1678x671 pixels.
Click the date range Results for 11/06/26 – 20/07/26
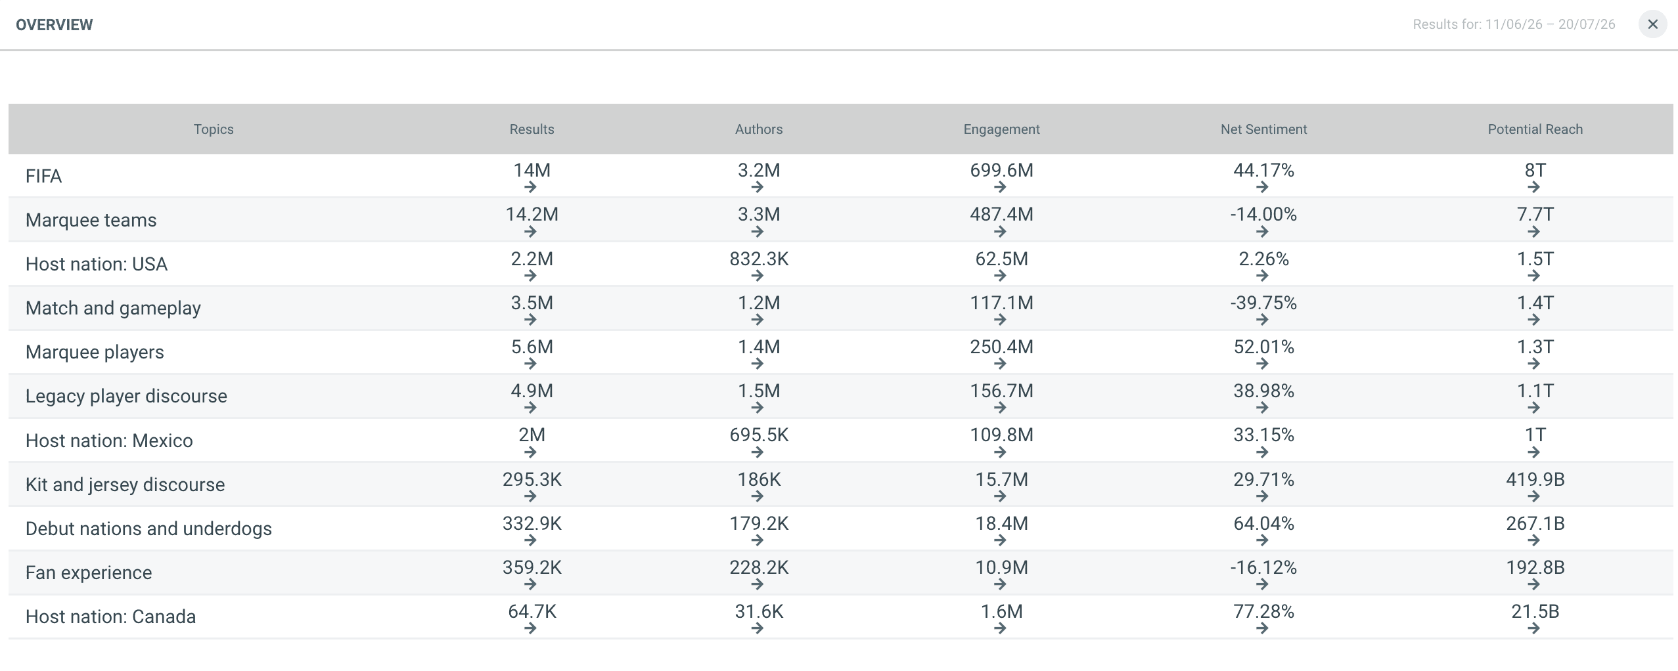(1514, 24)
